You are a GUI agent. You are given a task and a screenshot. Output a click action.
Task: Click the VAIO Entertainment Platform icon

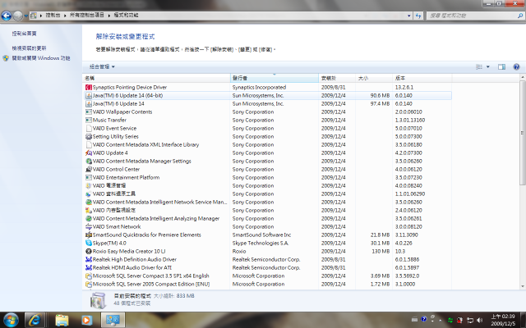click(x=89, y=177)
